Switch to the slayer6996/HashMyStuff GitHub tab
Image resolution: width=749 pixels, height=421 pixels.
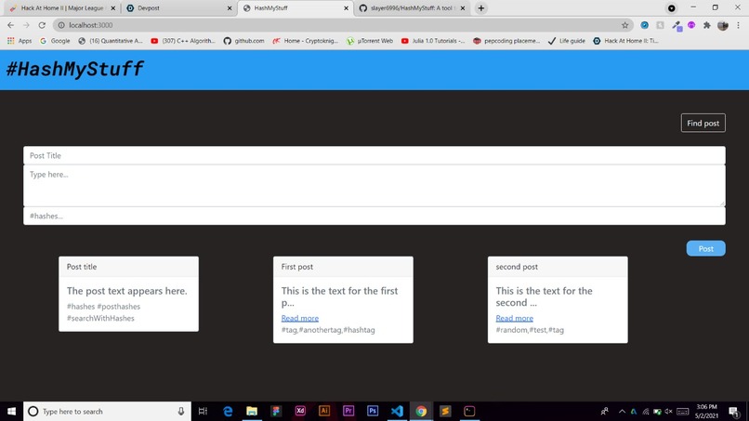pos(411,8)
